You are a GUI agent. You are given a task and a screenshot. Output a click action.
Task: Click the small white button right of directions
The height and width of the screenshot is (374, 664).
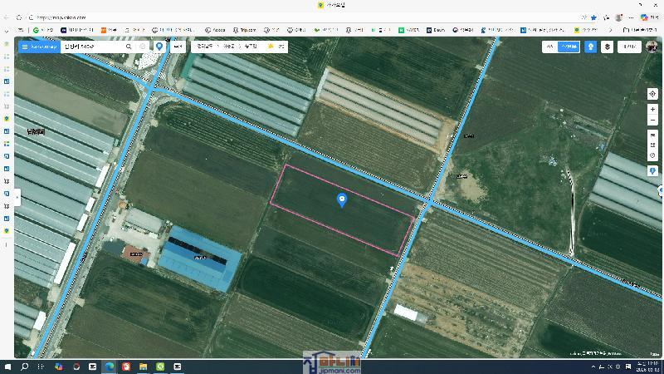tap(178, 47)
